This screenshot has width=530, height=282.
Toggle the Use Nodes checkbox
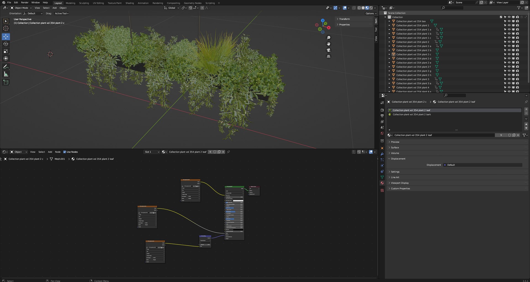[x=65, y=152]
